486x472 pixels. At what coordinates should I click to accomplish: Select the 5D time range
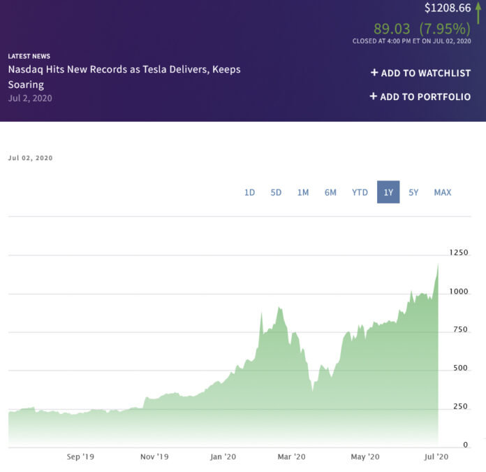coord(276,192)
